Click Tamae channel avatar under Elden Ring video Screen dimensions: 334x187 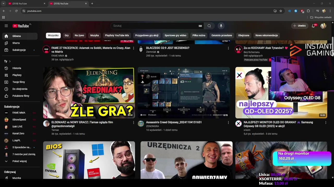pos(46,124)
